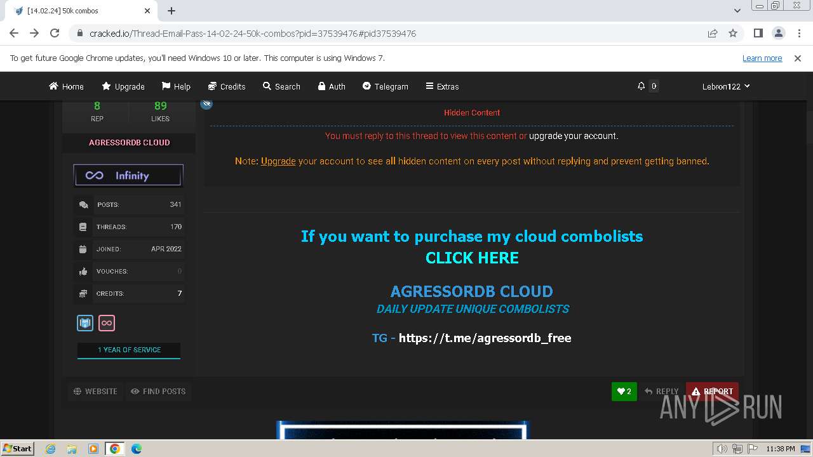Open the Search menu item
This screenshot has height=457, width=813.
281,86
